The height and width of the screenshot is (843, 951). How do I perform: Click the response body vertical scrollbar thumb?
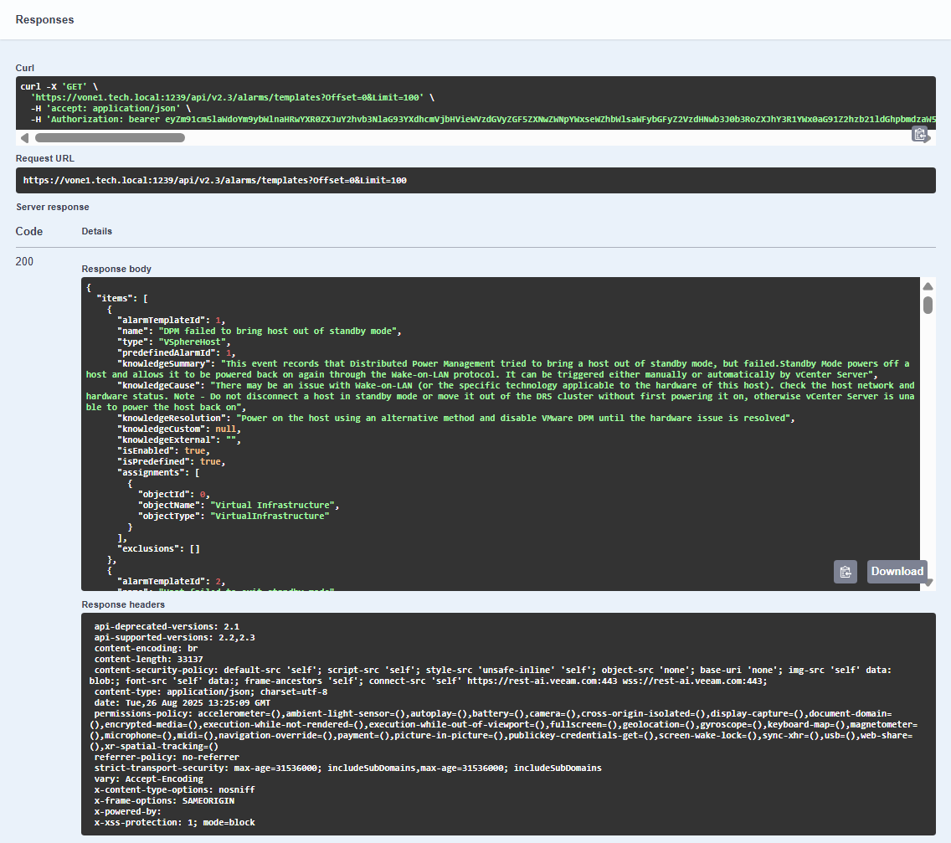928,305
